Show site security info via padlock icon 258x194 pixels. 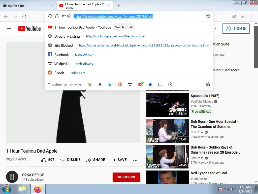click(x=57, y=16)
